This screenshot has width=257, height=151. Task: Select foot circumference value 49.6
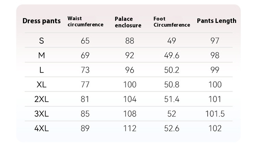(172, 56)
